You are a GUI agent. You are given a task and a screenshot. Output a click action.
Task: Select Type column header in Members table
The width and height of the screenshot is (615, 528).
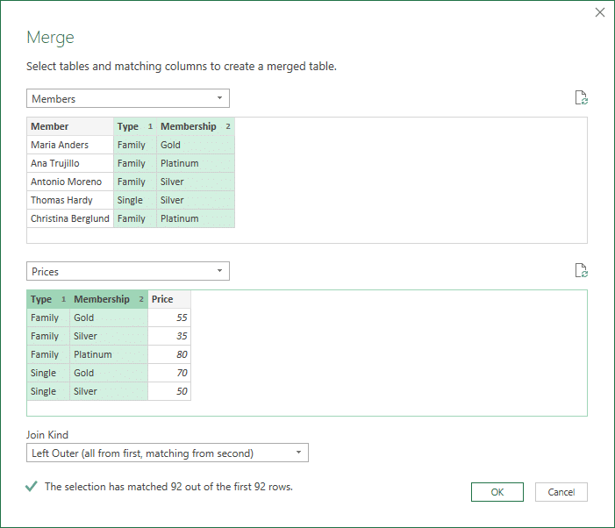135,126
